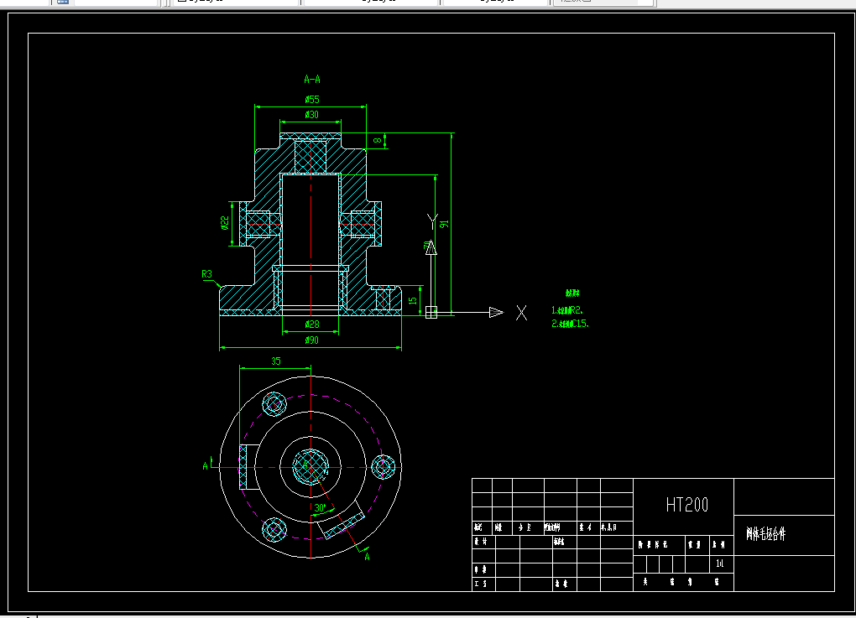
Task: Select the ø90 flange dimension text
Action: (311, 340)
